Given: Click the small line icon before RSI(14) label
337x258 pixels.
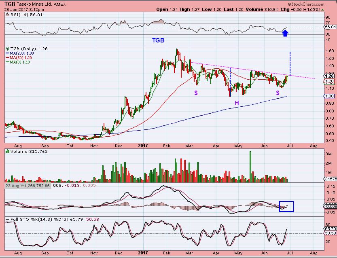Looking at the screenshot, I should coord(7,15).
